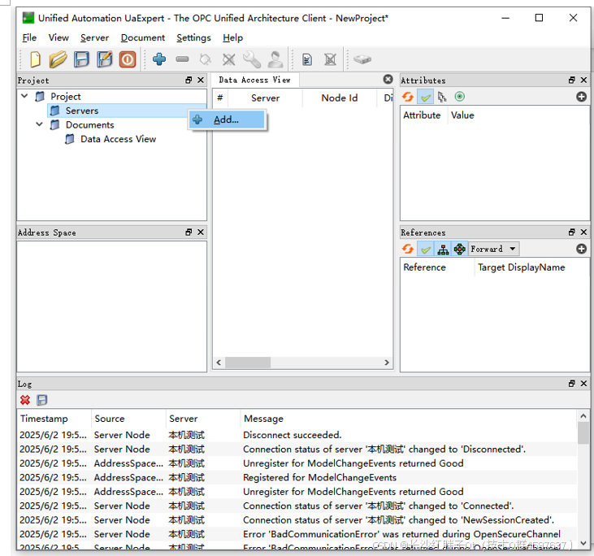Click the change user icon
The width and height of the screenshot is (594, 556).
(275, 59)
